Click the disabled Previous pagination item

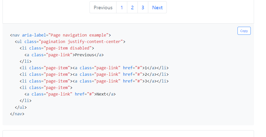tap(103, 7)
